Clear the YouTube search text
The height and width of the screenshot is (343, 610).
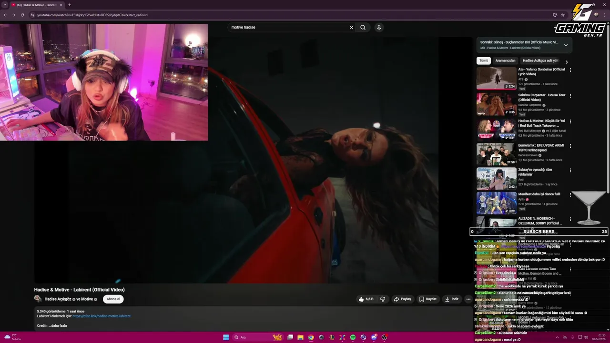pyautogui.click(x=351, y=27)
